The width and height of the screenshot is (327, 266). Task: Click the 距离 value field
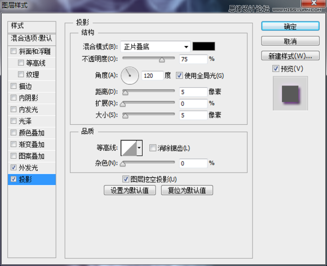click(x=193, y=92)
